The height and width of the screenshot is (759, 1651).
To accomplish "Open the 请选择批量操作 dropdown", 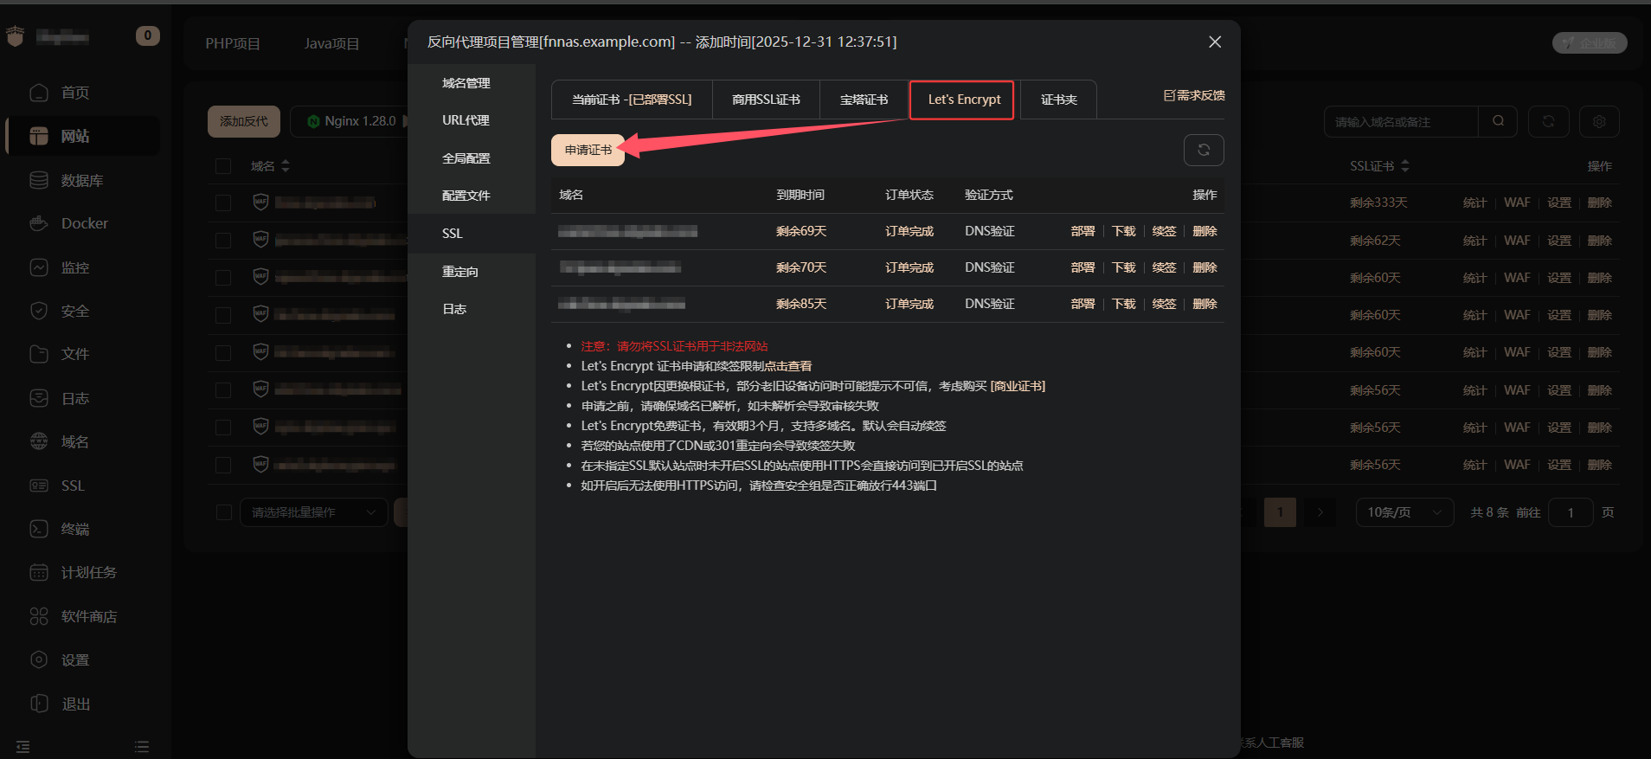I will (313, 512).
